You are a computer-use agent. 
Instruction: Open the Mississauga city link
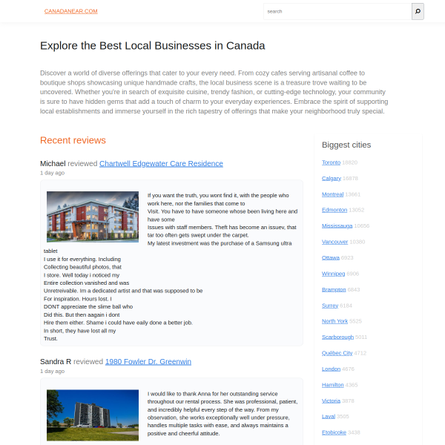coord(337,225)
